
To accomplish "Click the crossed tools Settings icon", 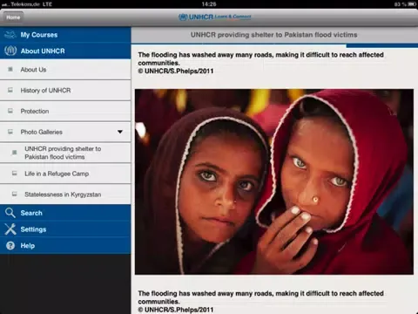I will tap(10, 229).
